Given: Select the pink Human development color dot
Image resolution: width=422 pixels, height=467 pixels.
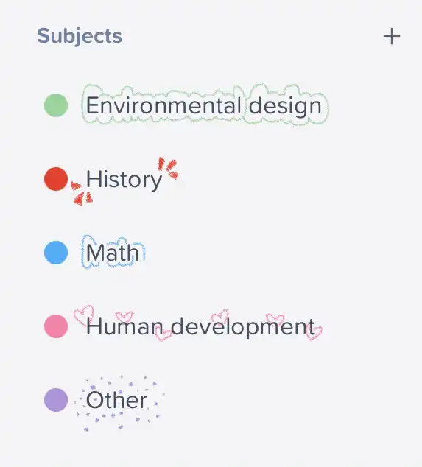Looking at the screenshot, I should 56,326.
